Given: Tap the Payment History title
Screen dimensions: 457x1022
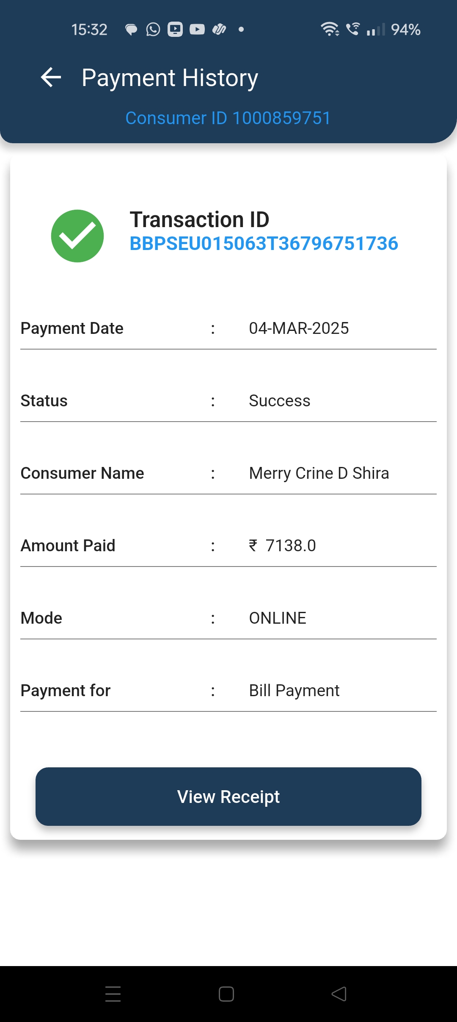Looking at the screenshot, I should [170, 78].
